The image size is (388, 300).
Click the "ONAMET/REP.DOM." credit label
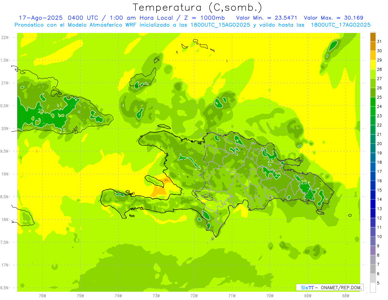point(341,287)
